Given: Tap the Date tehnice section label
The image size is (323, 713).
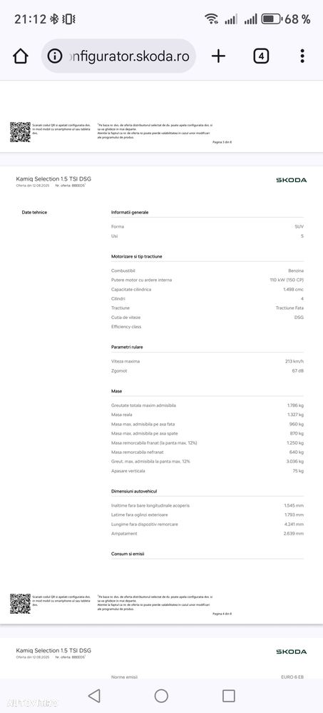Looking at the screenshot, I should click(x=34, y=213).
